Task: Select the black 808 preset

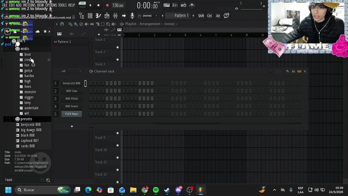Action: [28, 135]
